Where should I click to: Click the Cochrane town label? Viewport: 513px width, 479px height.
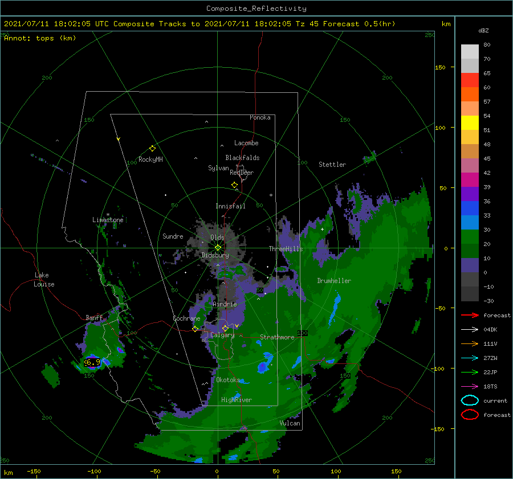pyautogui.click(x=186, y=318)
